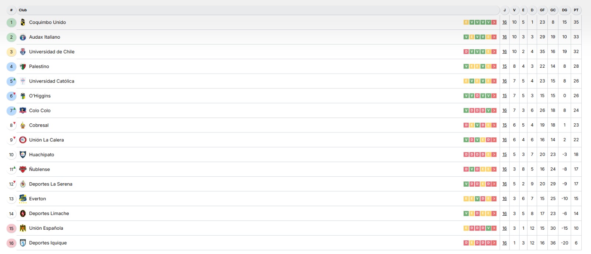Click first form result D in Ñublense row
This screenshot has width=591, height=254.
pos(466,169)
